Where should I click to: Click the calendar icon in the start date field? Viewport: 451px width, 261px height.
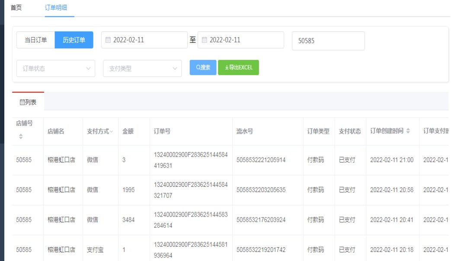(x=109, y=40)
